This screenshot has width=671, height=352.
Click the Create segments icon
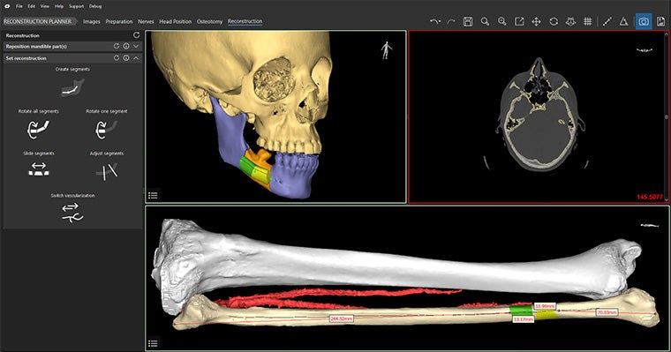tap(72, 87)
